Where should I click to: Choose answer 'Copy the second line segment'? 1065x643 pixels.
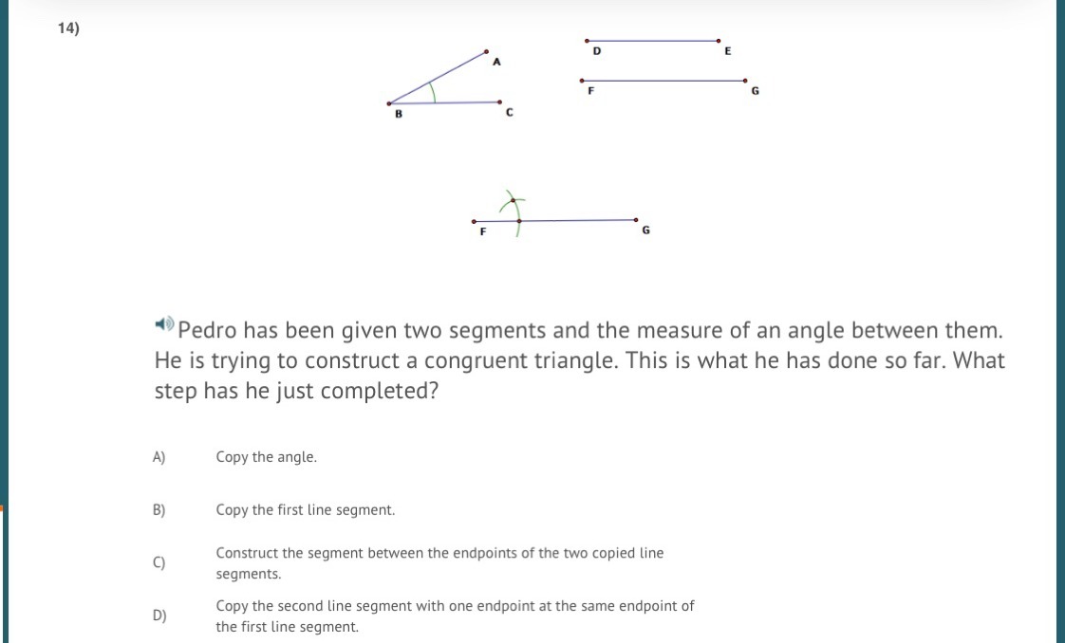point(455,615)
